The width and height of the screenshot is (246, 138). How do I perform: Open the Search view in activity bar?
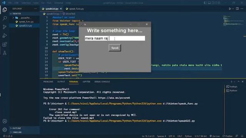click(x=5, y=18)
